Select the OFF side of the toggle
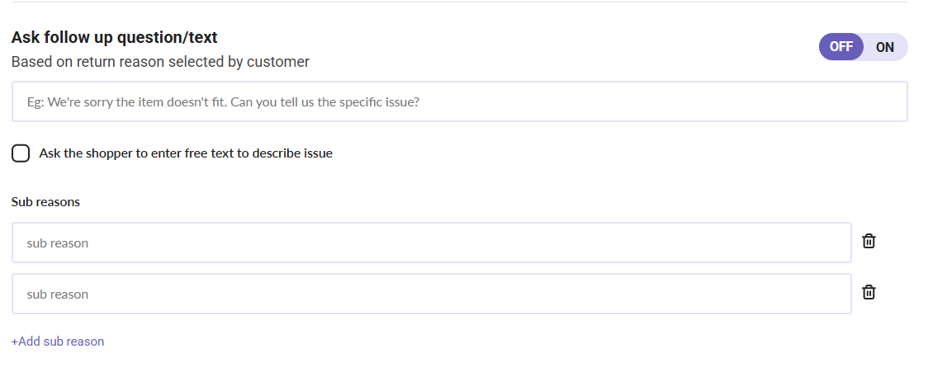947x377 pixels. point(841,47)
